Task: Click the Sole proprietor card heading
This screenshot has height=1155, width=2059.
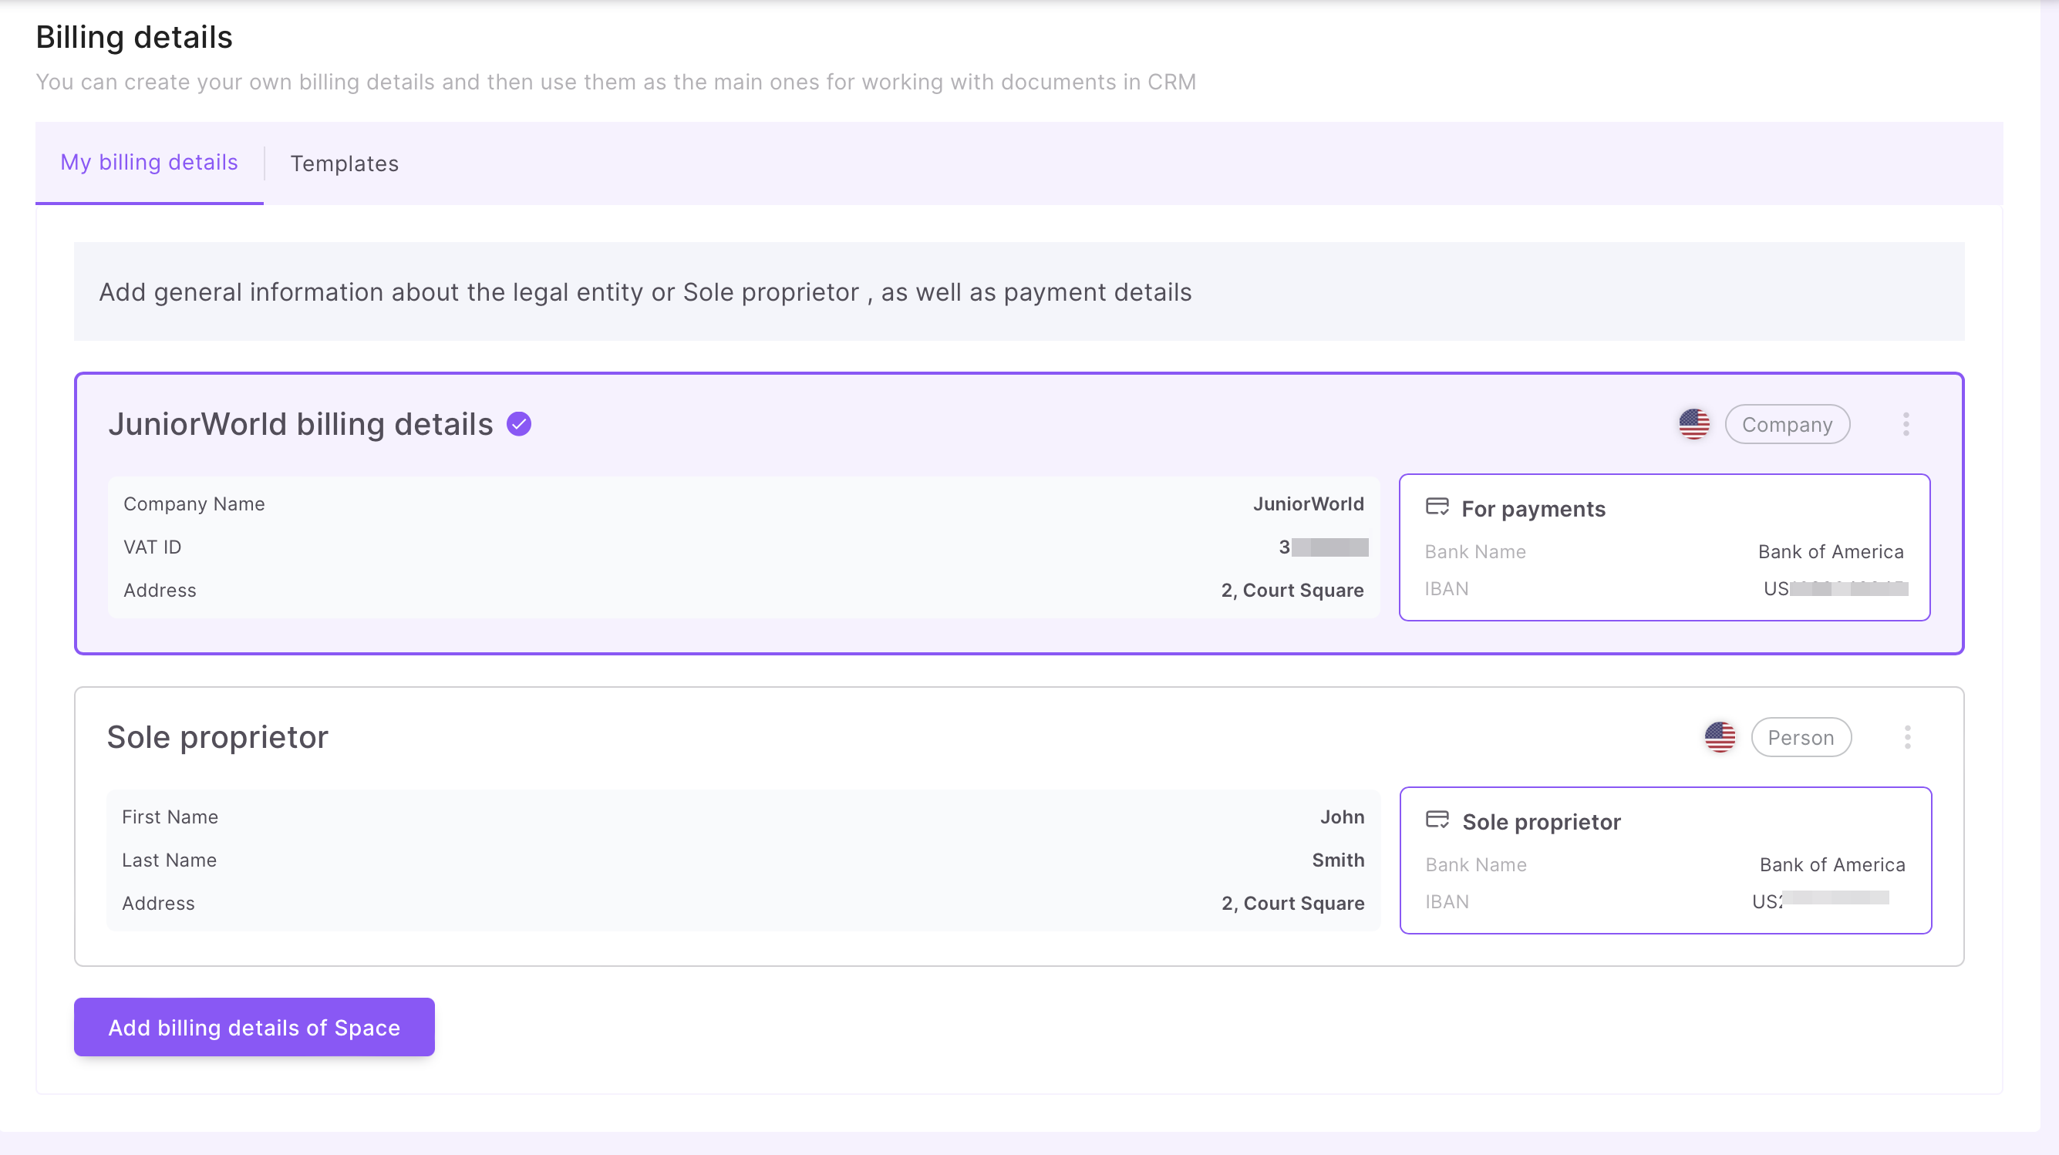Action: point(217,737)
